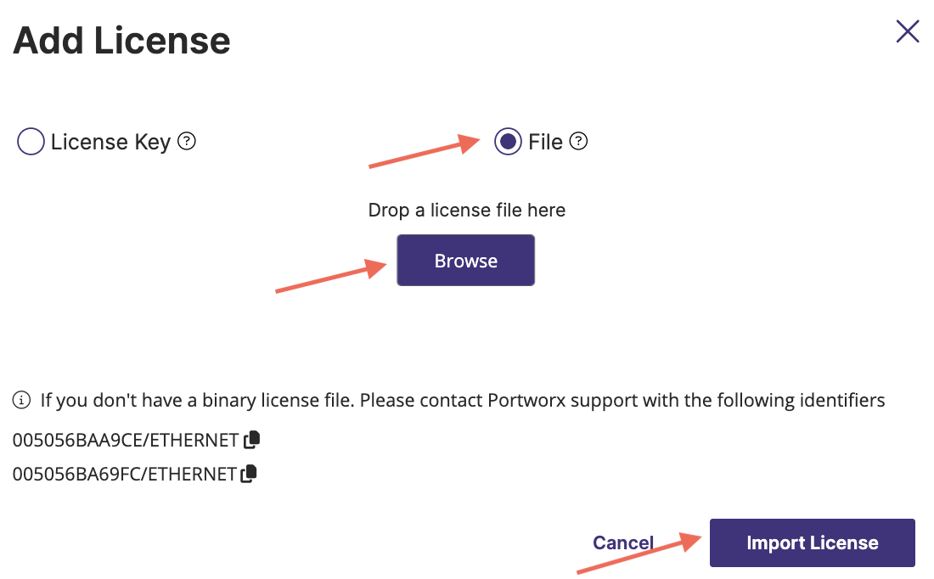Click the "Add License" dialog heading
Screen dimensions: 934x579
click(x=121, y=41)
